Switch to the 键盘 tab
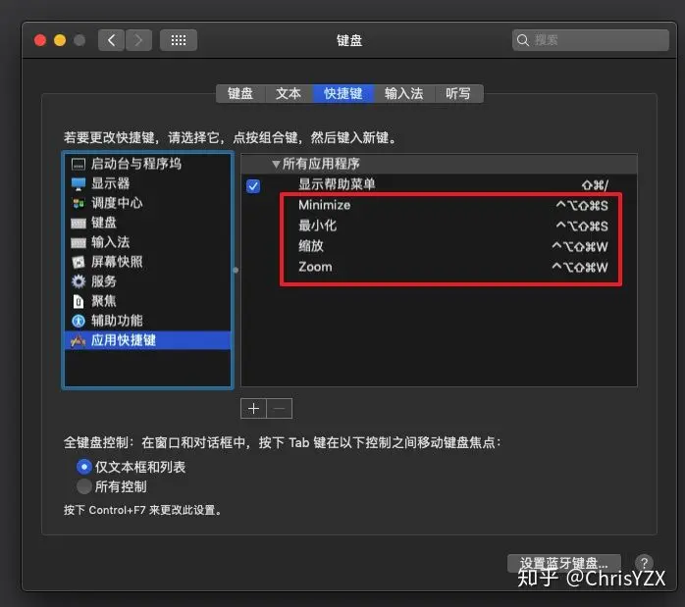 tap(240, 94)
